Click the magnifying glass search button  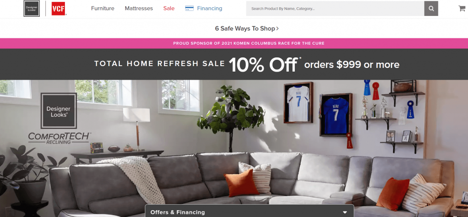point(431,9)
